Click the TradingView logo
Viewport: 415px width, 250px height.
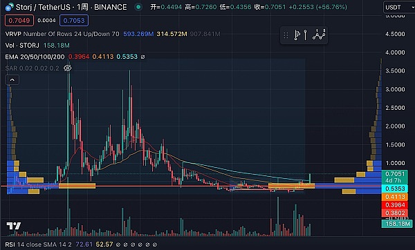click(x=14, y=226)
